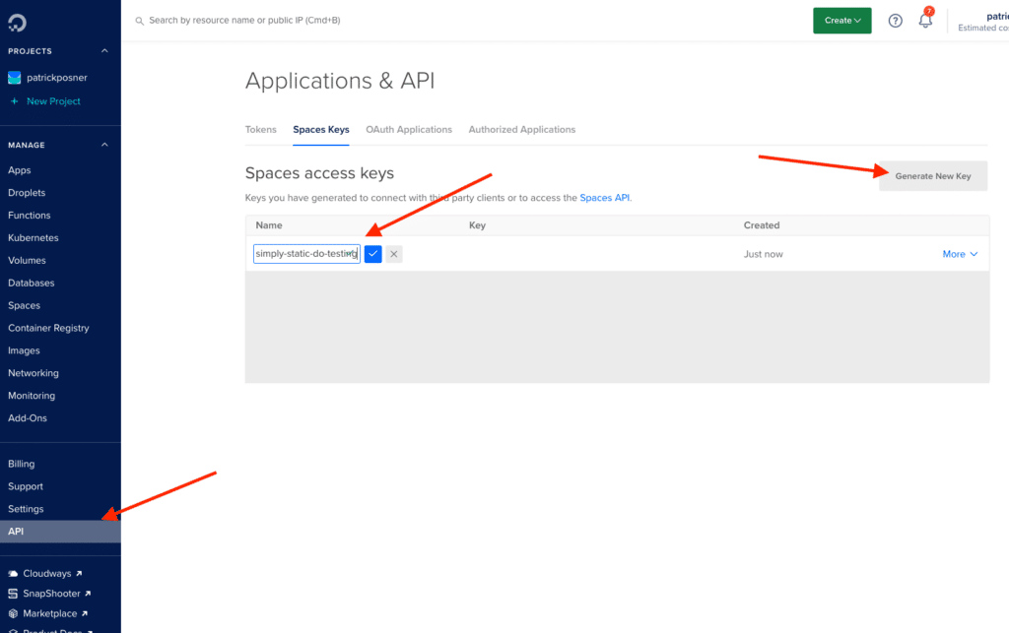This screenshot has height=633, width=1009.
Task: Cancel key name with X icon
Action: pos(394,254)
